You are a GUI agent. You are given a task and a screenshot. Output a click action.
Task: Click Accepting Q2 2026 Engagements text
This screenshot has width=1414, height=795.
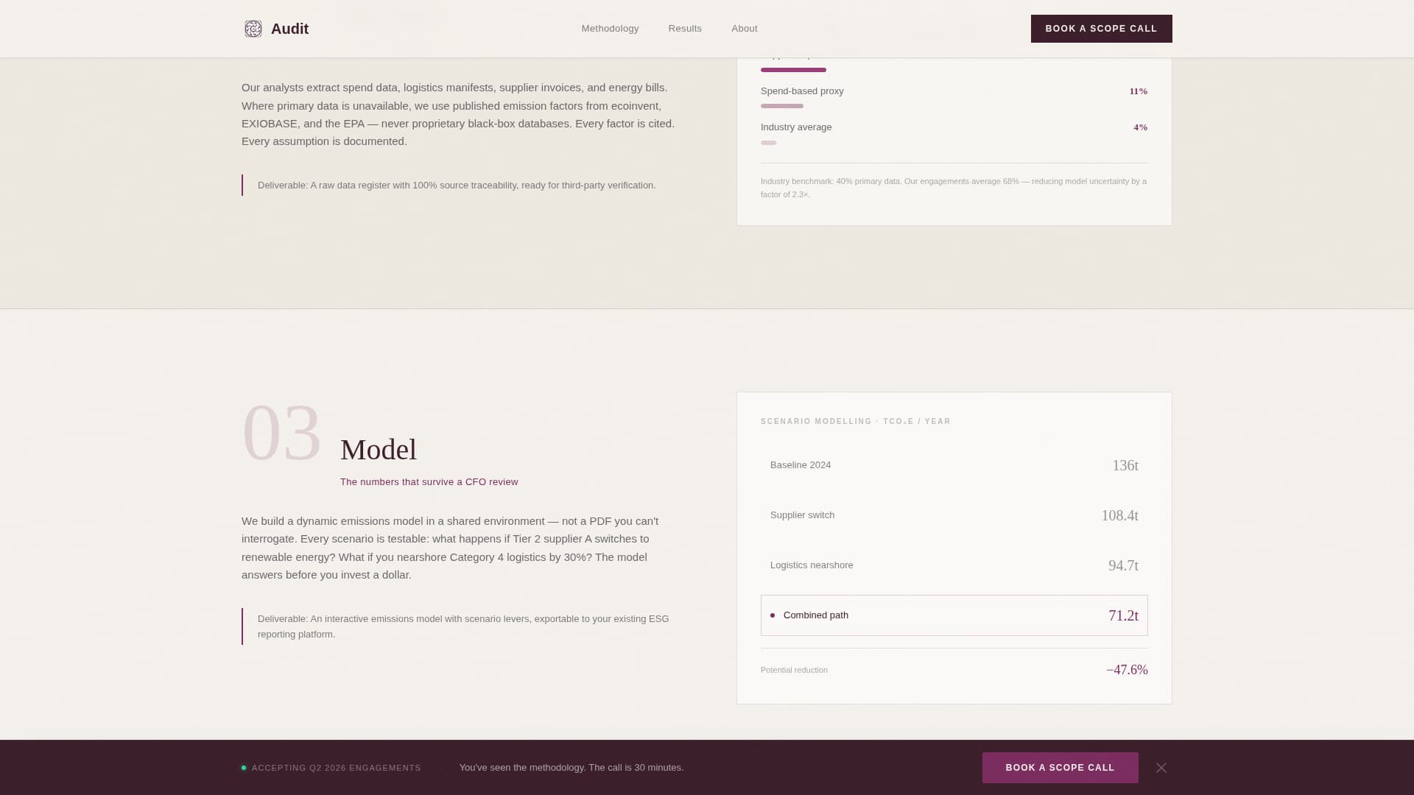(x=336, y=768)
